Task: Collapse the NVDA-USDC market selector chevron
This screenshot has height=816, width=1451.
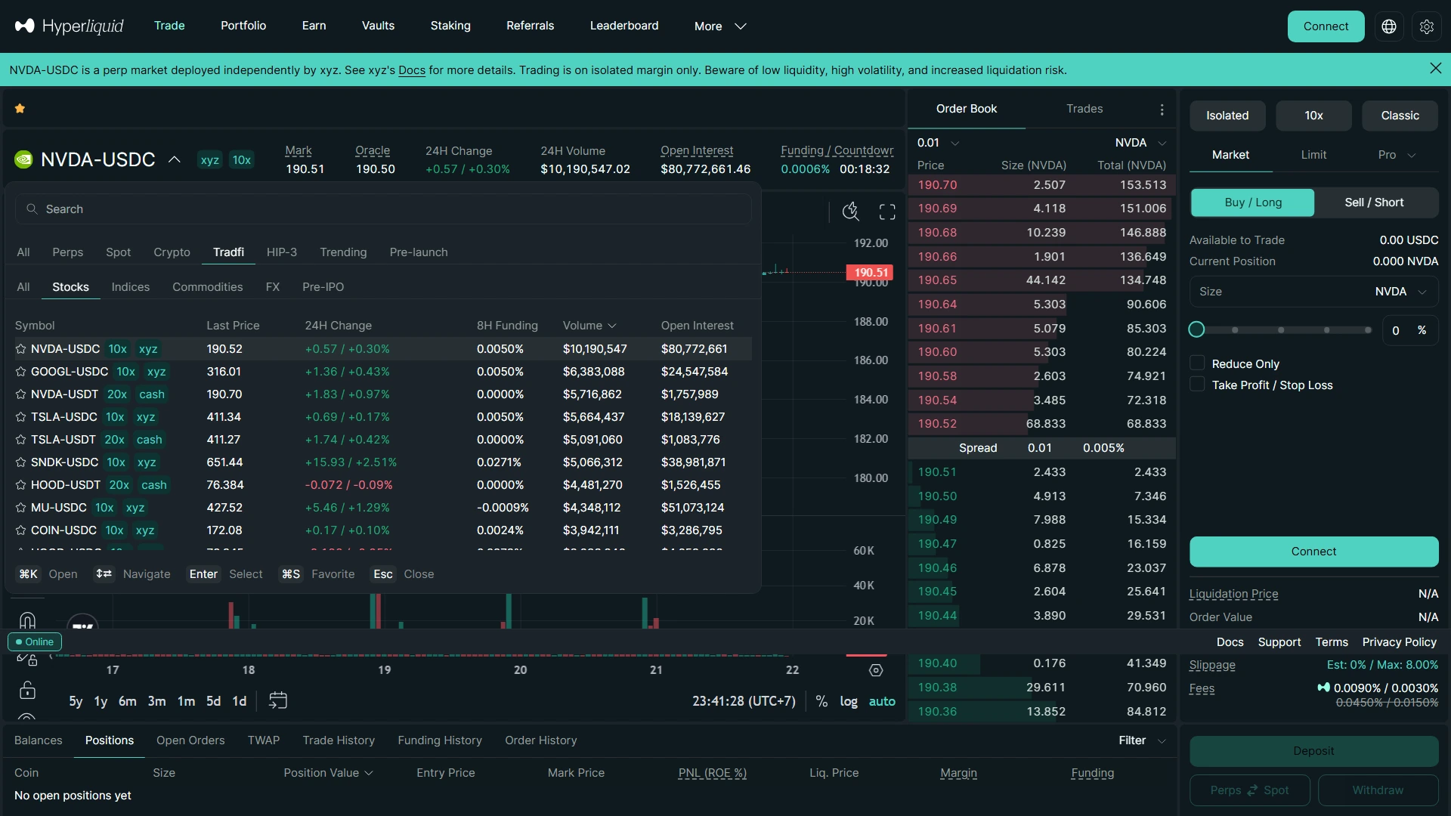Action: tap(175, 159)
